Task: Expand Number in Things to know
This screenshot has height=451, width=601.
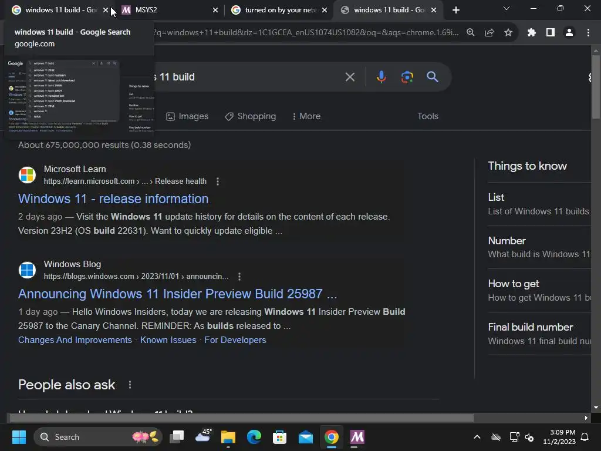Action: 539,247
